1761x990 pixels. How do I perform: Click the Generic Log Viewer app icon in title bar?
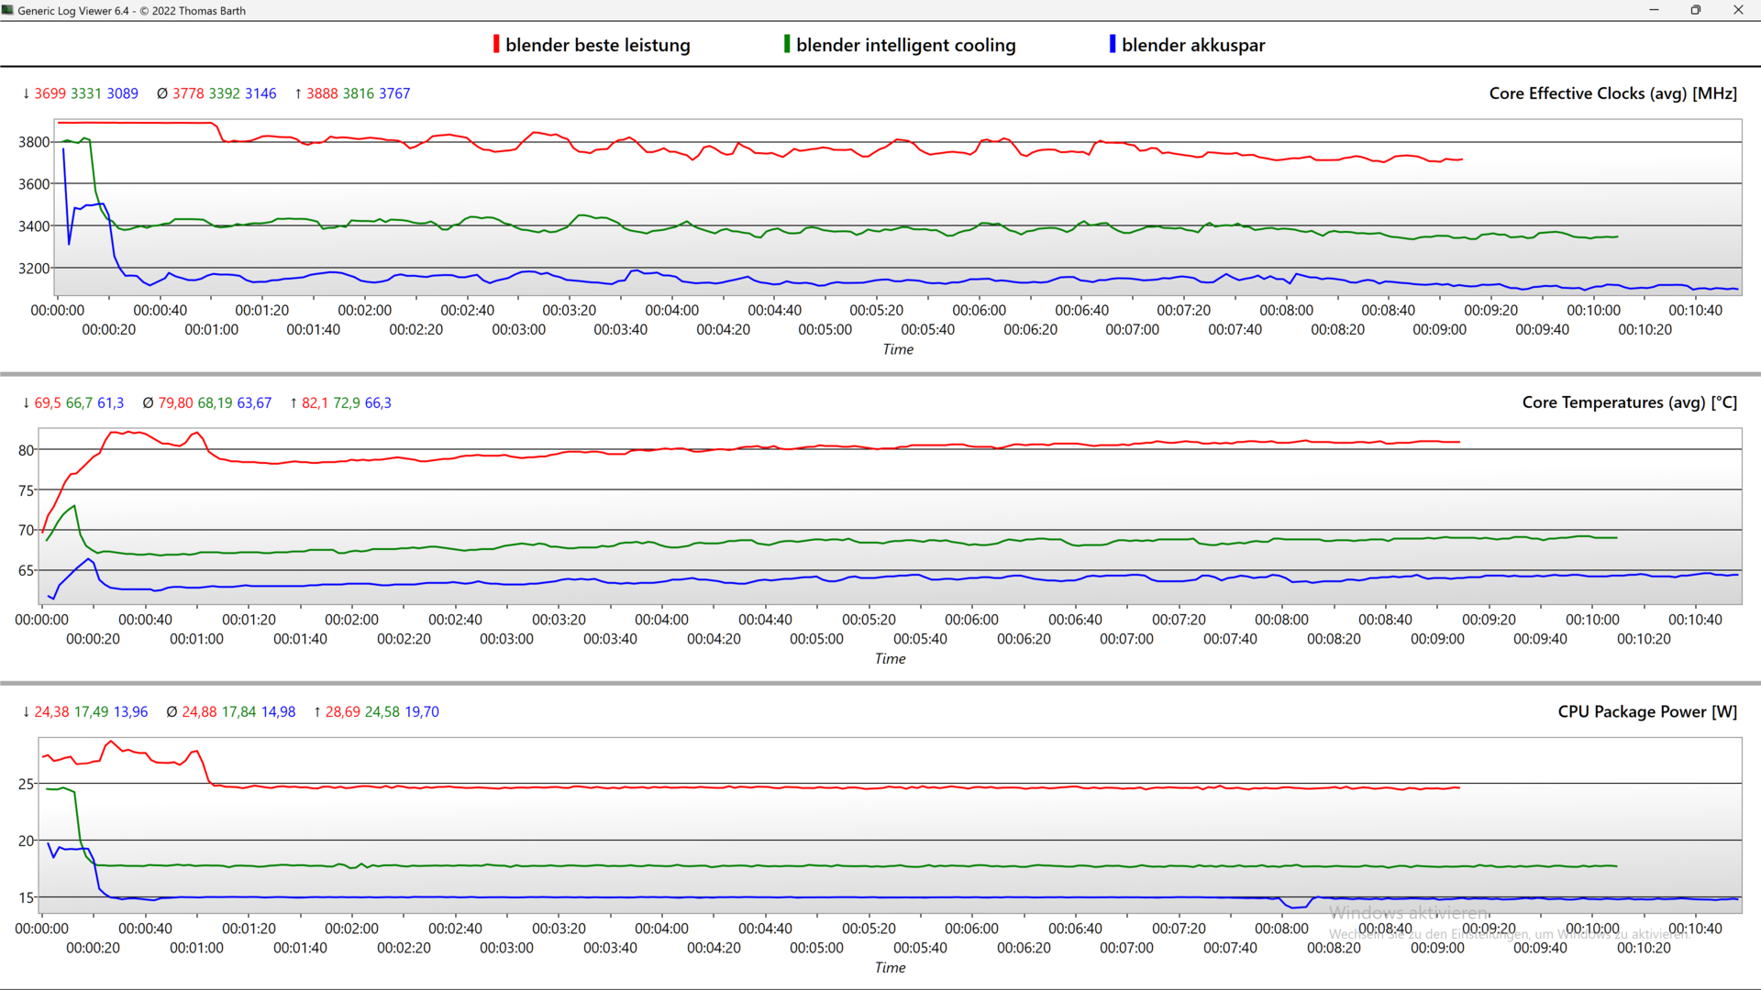tap(8, 10)
